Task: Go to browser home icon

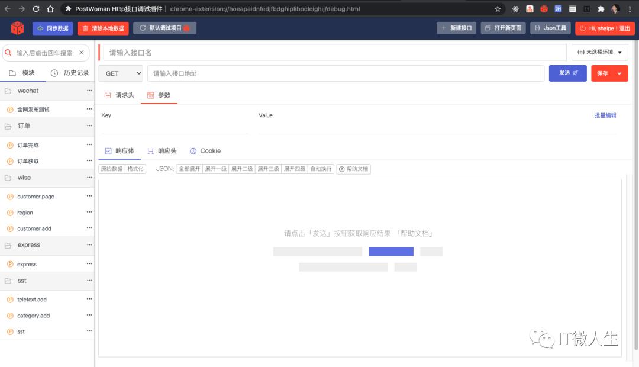Action: (x=50, y=8)
